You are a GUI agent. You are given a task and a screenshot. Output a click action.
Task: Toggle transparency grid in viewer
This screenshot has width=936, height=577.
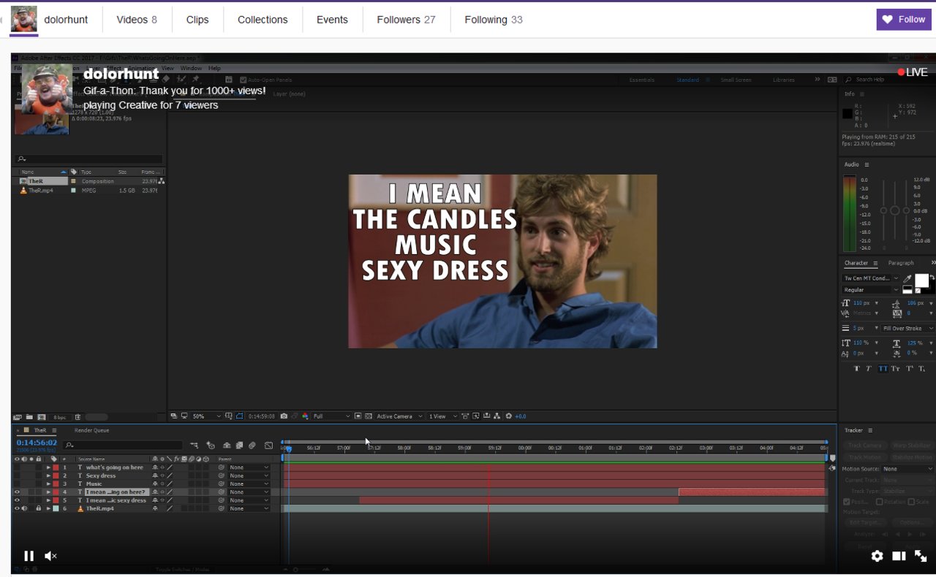point(369,416)
